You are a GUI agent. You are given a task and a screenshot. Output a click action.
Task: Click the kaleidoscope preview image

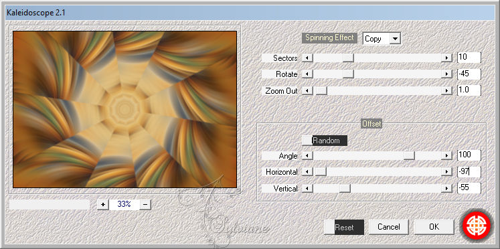124,109
